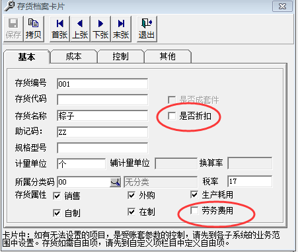Image resolution: width=298 pixels, height=252 pixels.
Task: Click the 无分类 category name field
Action: coord(161,182)
